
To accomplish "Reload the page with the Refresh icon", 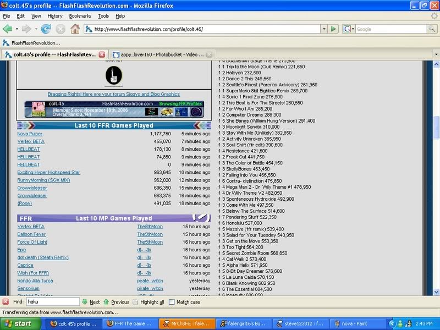I will (46, 29).
